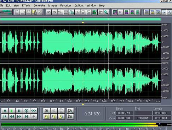The image size is (172, 130).
Task: Click the green Mix Paste icon in the toolbar
Action: 94,12
